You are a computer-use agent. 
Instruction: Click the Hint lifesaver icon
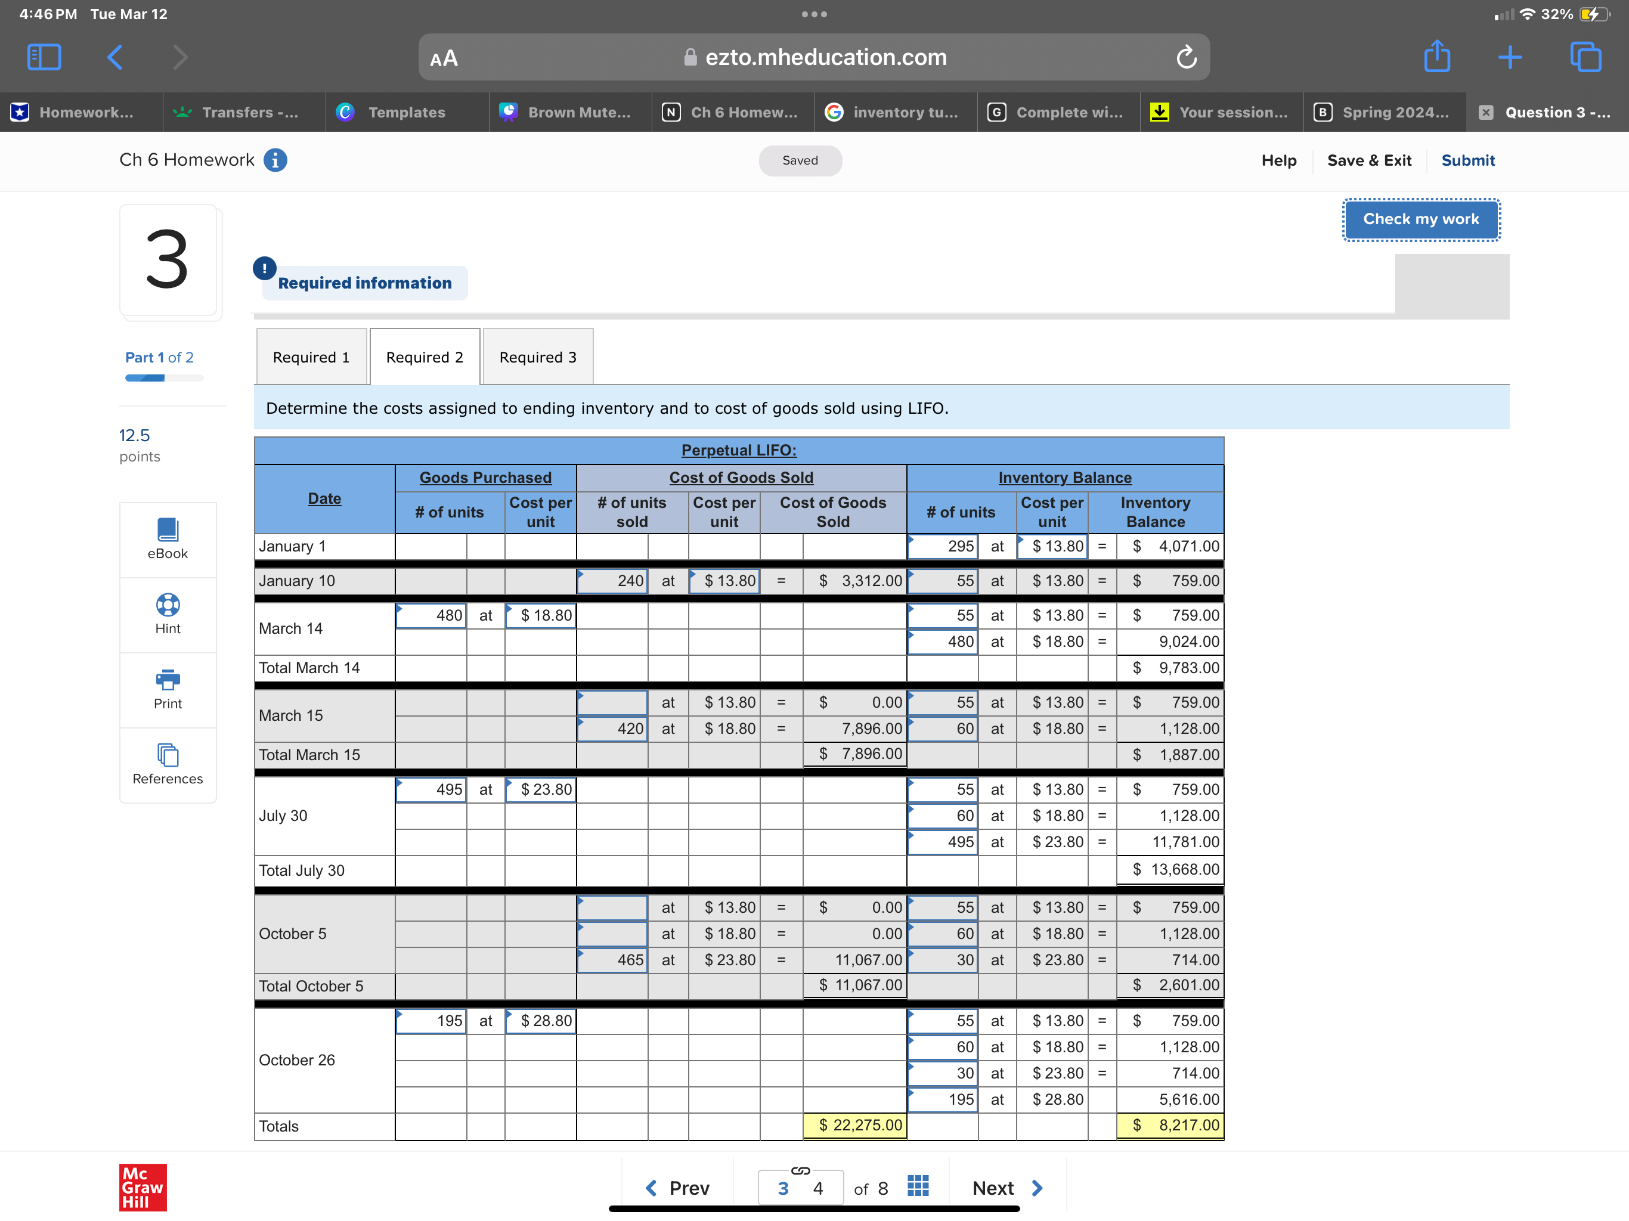[x=167, y=605]
